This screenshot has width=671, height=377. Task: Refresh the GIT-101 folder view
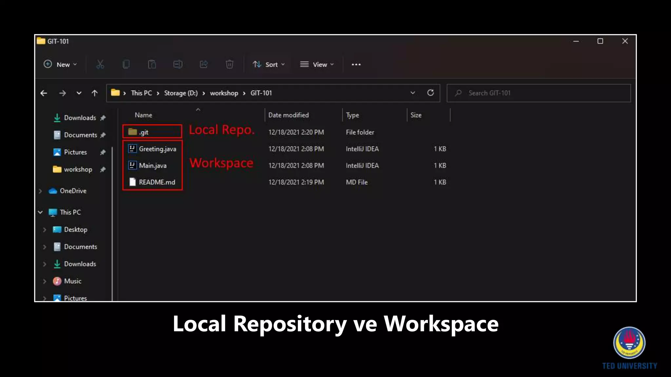tap(431, 93)
